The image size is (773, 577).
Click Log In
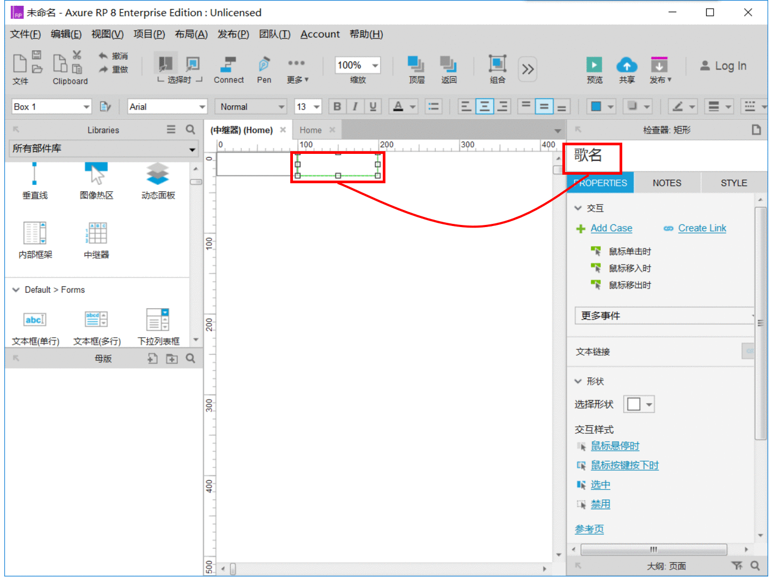(x=723, y=66)
